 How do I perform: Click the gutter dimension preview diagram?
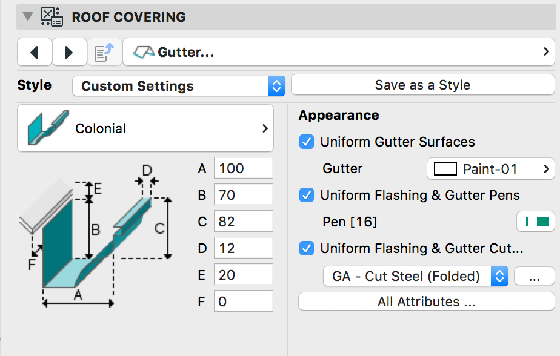pos(97,236)
